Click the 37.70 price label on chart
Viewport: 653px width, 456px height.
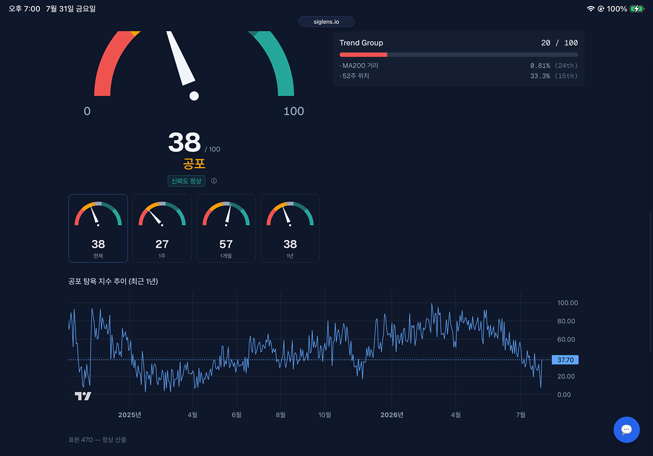pos(565,360)
